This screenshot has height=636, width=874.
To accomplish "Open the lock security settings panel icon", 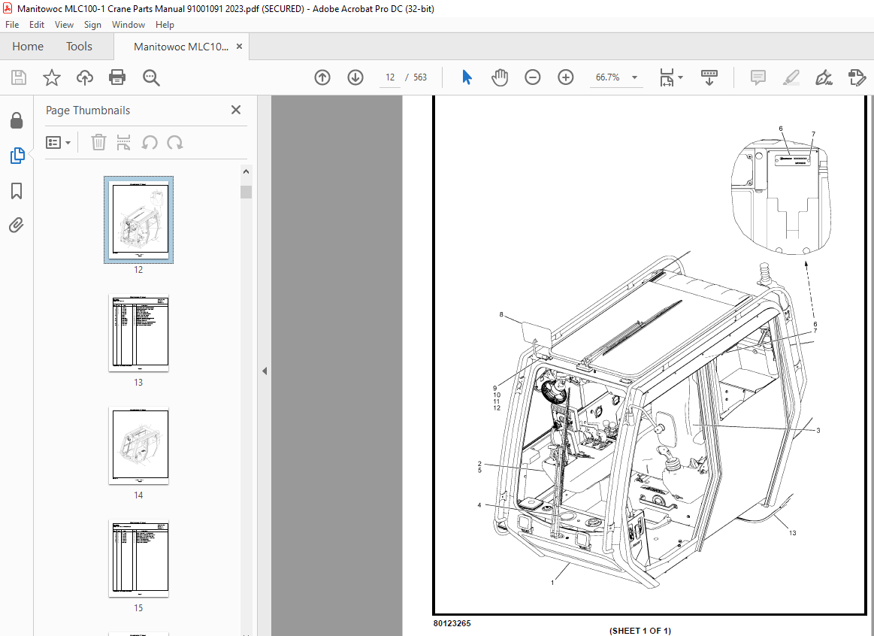I will [x=17, y=120].
